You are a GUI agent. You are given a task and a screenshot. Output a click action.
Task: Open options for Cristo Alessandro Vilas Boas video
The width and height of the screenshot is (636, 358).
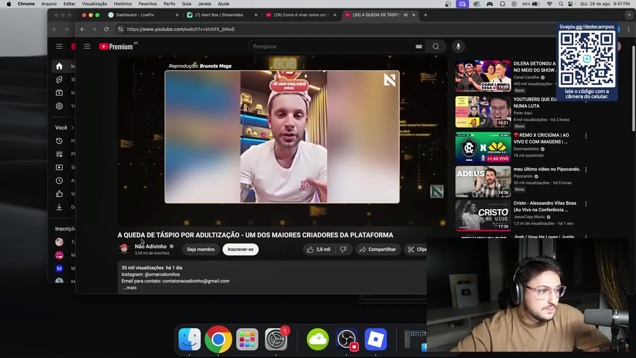click(x=586, y=204)
